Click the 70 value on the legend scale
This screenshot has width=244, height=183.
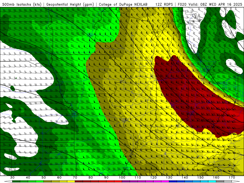pyautogui.click(x=75, y=178)
